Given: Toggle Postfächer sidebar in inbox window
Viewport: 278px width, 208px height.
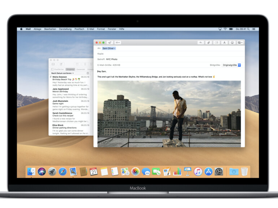Looking at the screenshot, I should pyautogui.click(x=57, y=69).
